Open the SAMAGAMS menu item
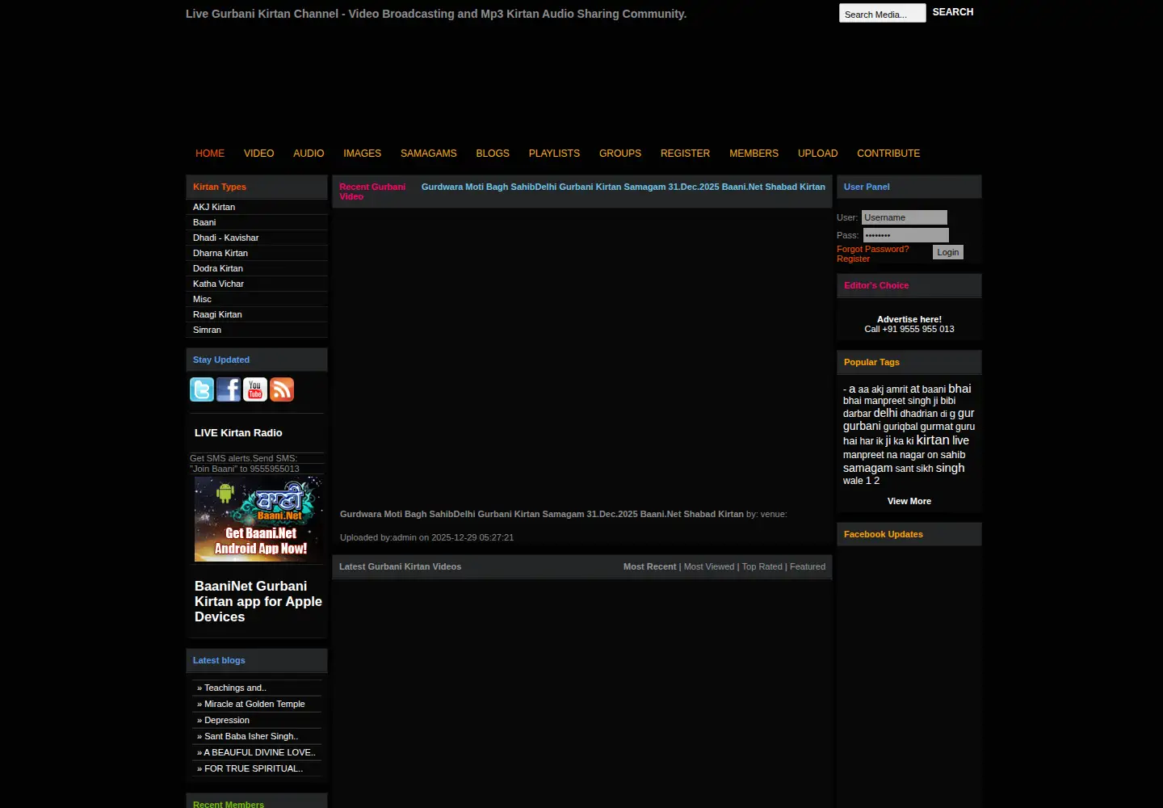 429,154
